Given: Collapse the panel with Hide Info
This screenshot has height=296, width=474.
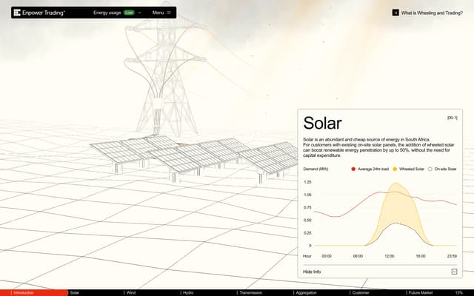Looking at the screenshot, I should pos(312,272).
